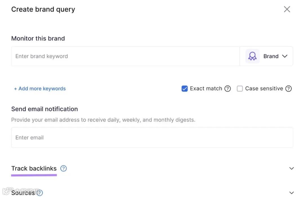Expand the Track backlinks section chevron

[x=292, y=169]
